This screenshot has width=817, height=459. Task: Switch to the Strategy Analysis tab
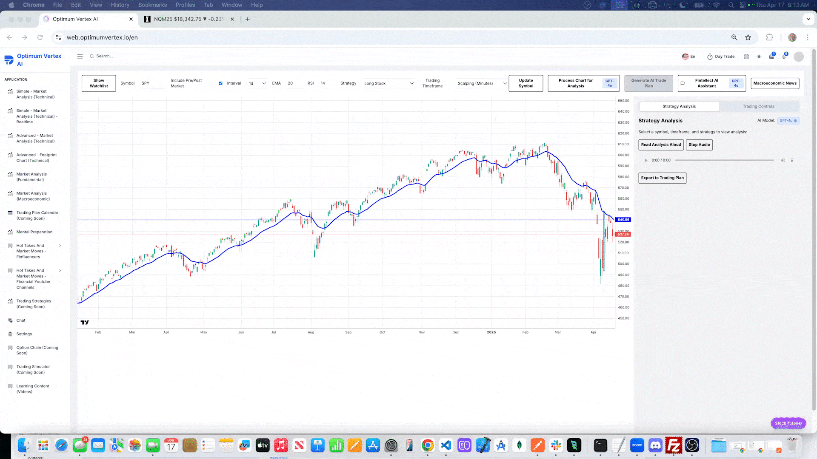tap(679, 107)
